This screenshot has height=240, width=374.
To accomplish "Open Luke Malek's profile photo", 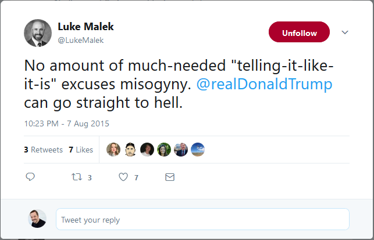I will [x=38, y=33].
